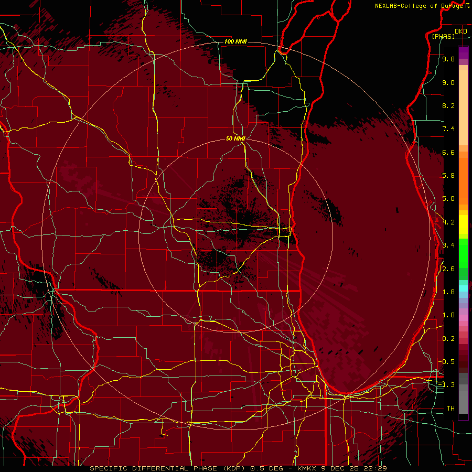The height and width of the screenshot is (472, 472).
Task: Pick the bright green segment of the color bar
Action: coord(463,253)
